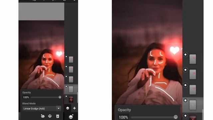Hide the topmost lips layer in enlarged screenshot
Image resolution: width=213 pixels, height=120 pixels.
pos(185,55)
